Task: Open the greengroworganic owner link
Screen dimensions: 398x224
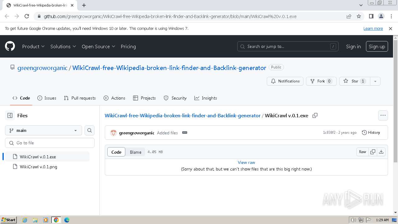Action: (x=42, y=68)
